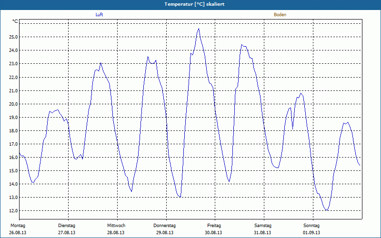
Task: Click the Samstag day label
Action: (x=263, y=226)
